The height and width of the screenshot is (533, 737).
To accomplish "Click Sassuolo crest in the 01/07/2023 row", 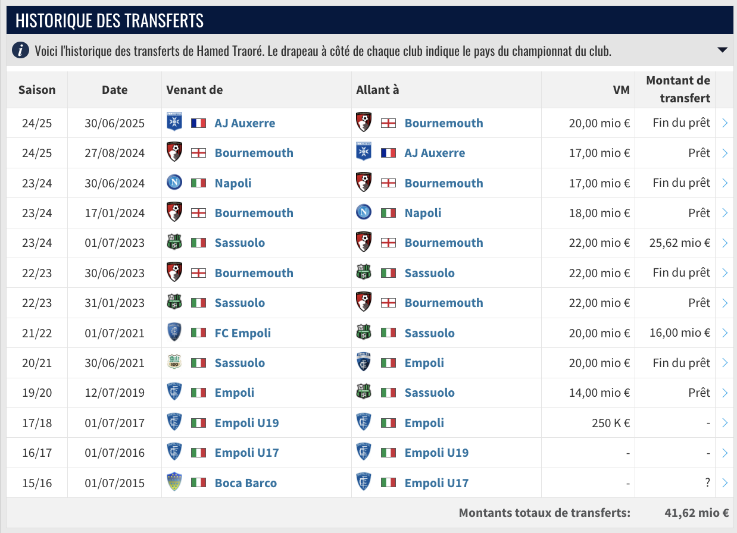I will pyautogui.click(x=174, y=243).
